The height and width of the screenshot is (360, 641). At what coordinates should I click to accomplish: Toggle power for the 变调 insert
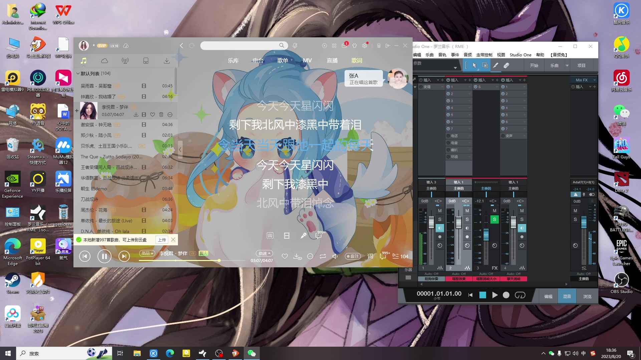[421, 87]
